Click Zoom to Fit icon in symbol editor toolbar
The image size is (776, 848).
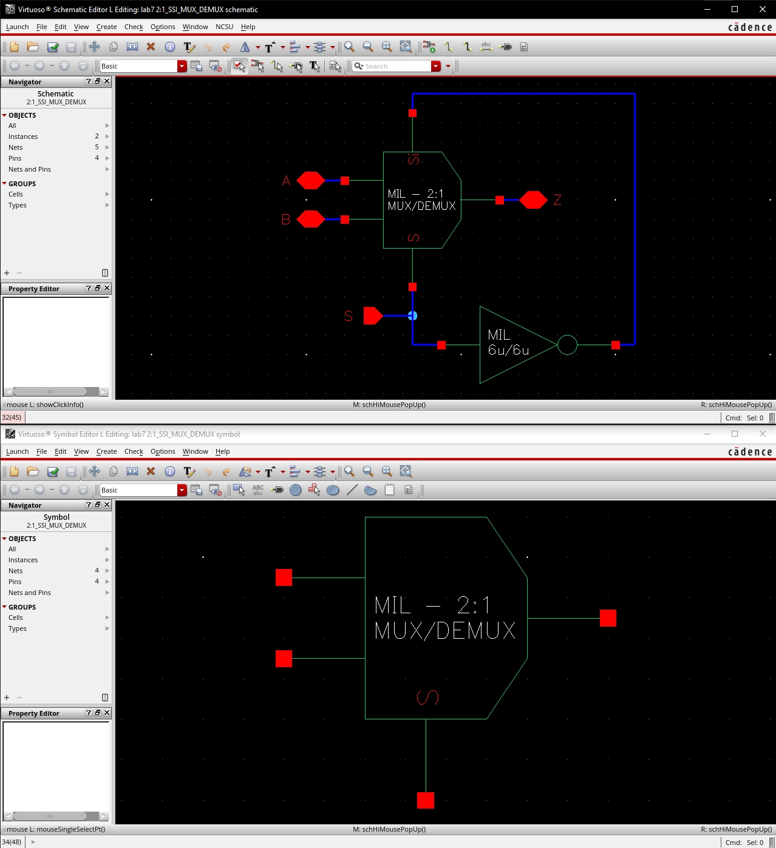(x=387, y=471)
